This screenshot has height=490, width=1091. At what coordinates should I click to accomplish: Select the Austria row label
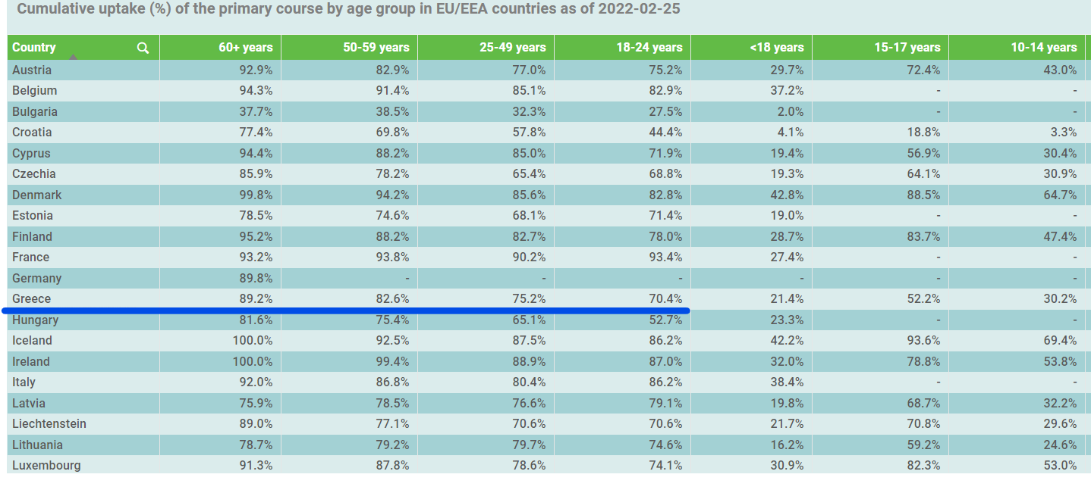(32, 70)
